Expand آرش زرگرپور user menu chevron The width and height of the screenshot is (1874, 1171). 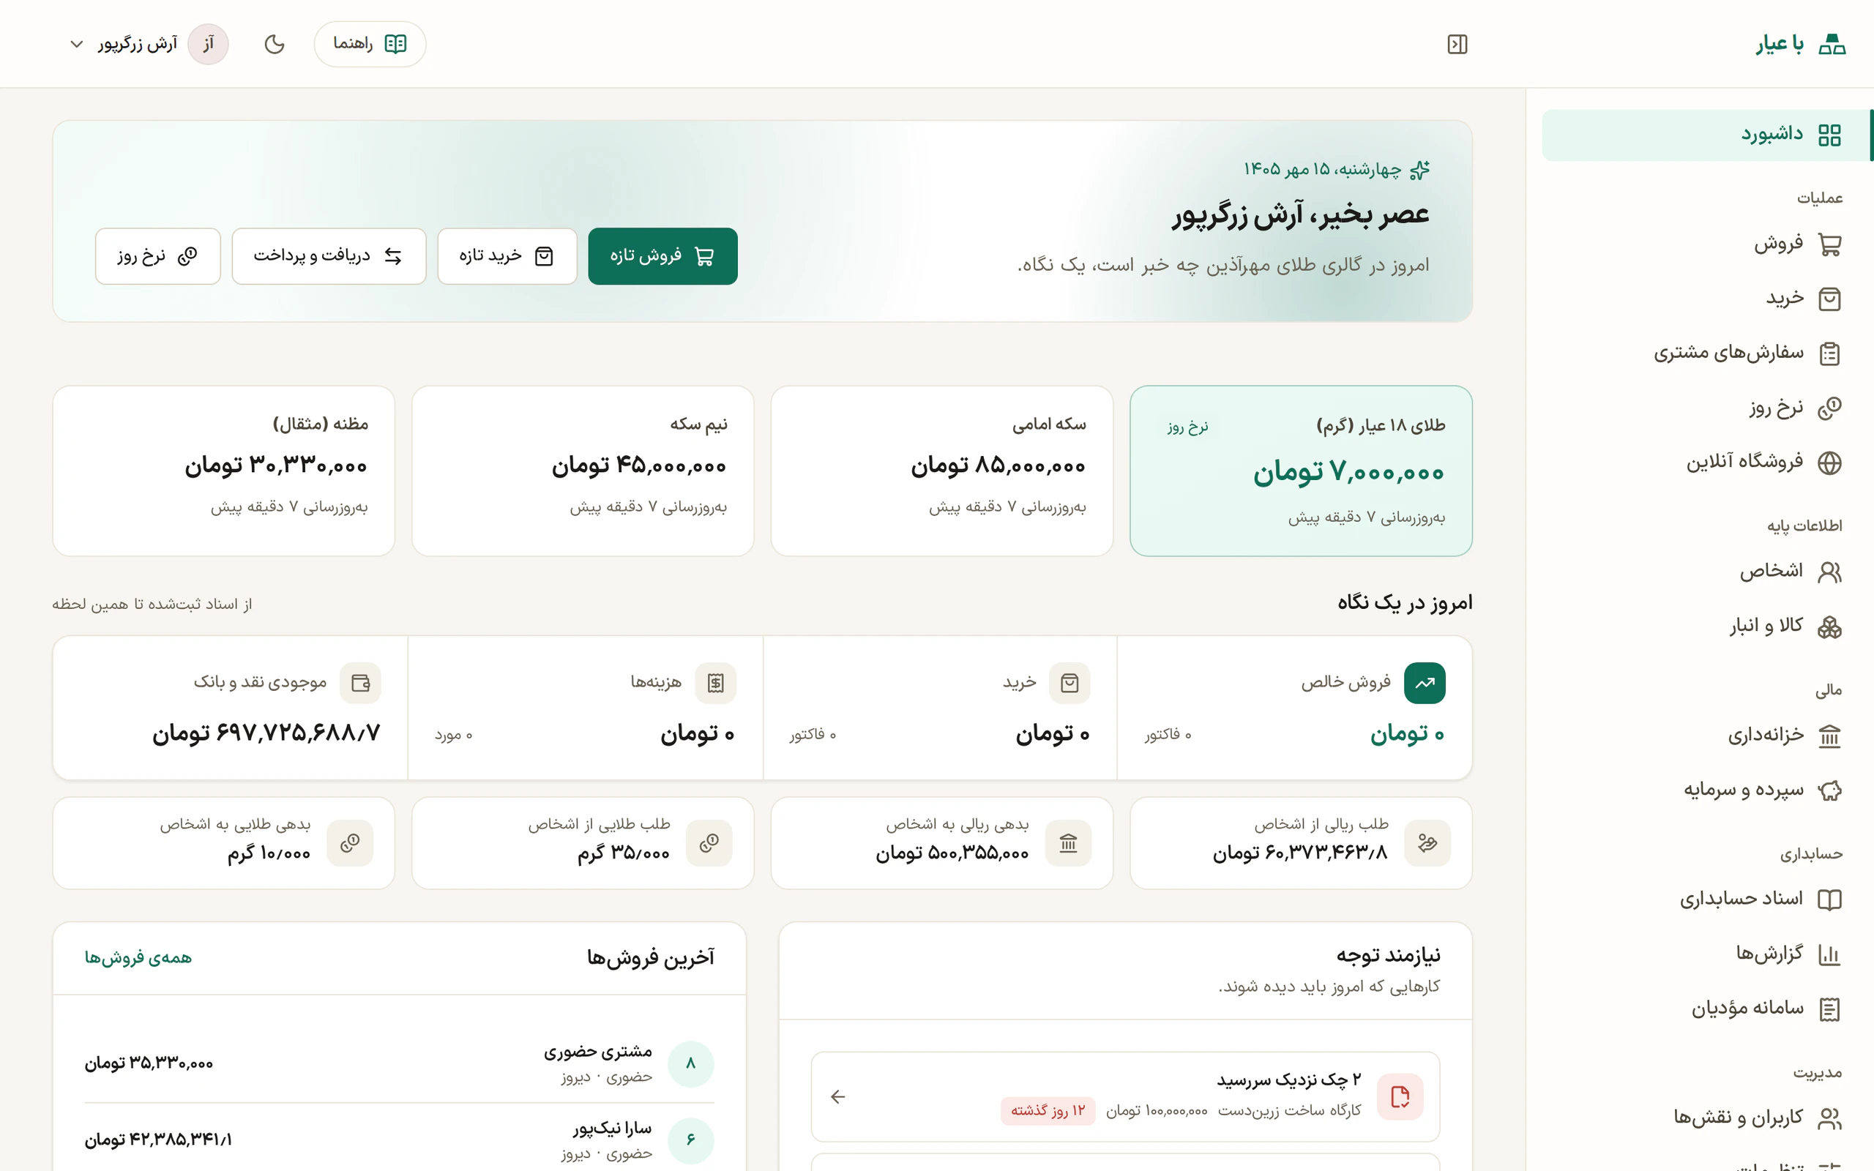click(x=77, y=44)
